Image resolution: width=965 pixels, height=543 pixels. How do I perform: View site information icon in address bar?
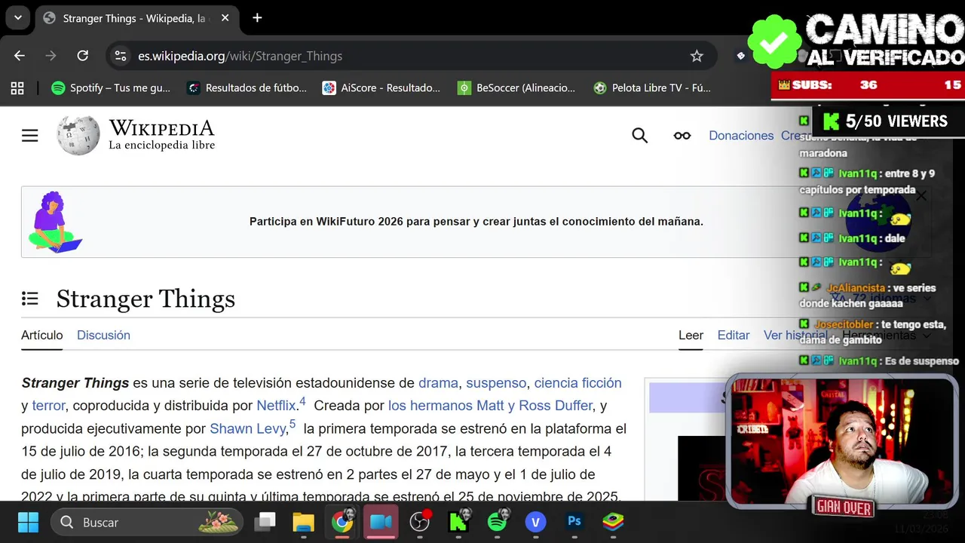point(121,56)
